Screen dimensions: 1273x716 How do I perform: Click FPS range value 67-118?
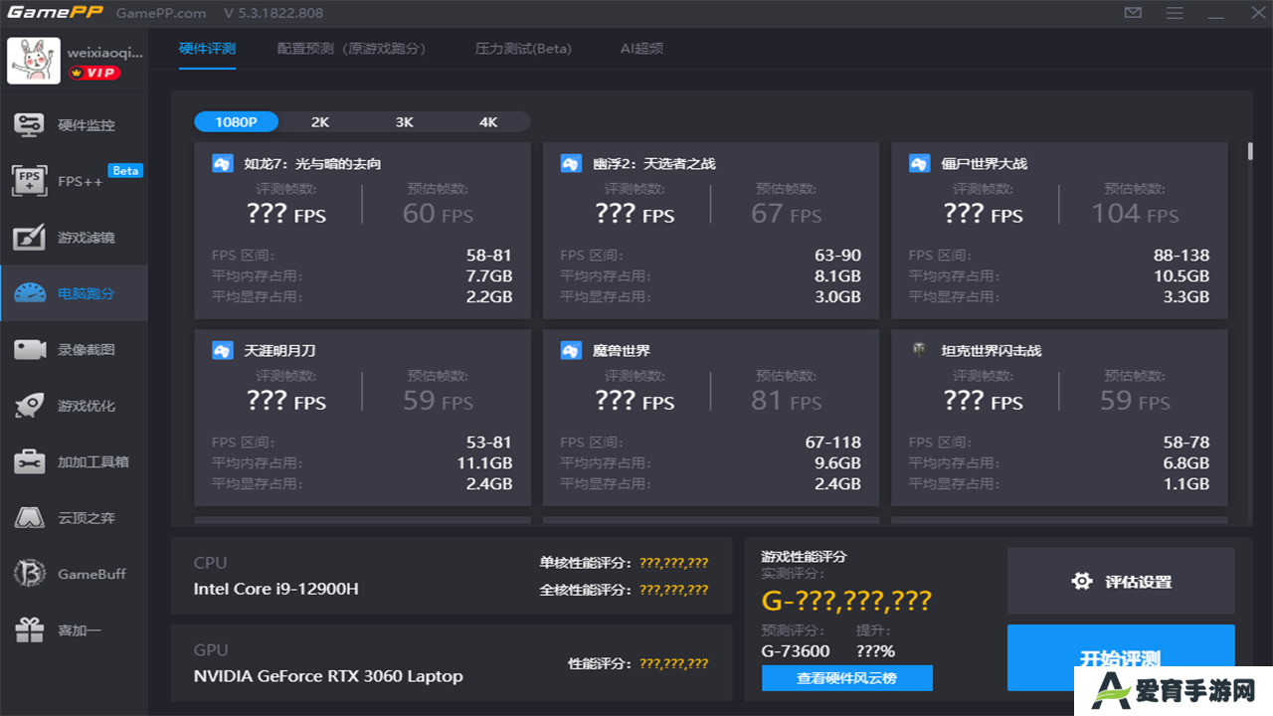click(x=833, y=442)
